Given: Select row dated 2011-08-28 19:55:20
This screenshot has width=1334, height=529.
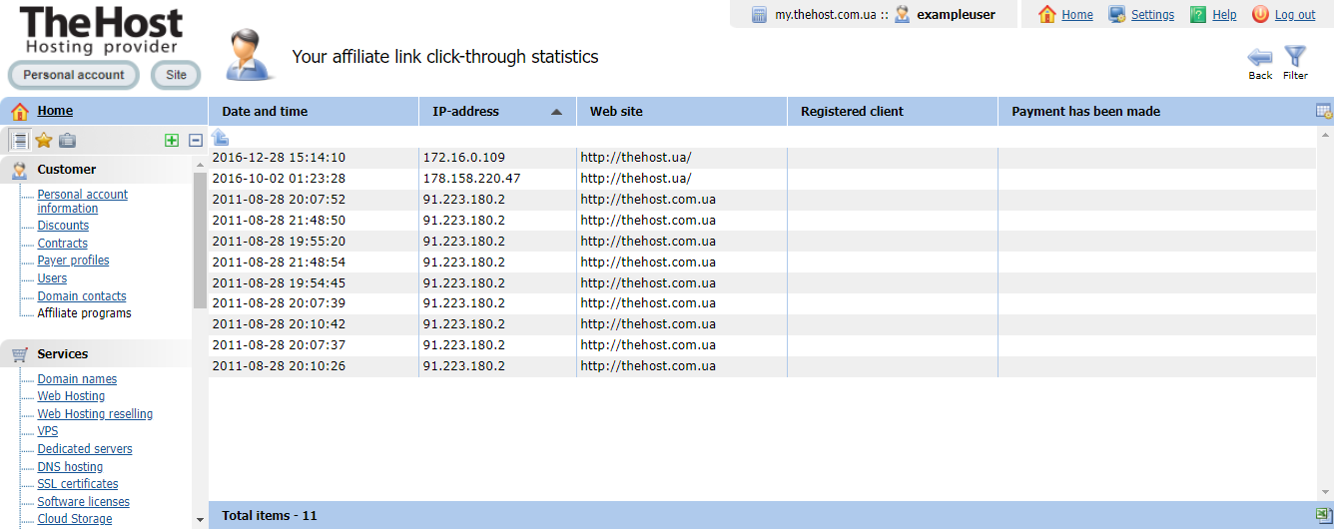Looking at the screenshot, I should (762, 242).
